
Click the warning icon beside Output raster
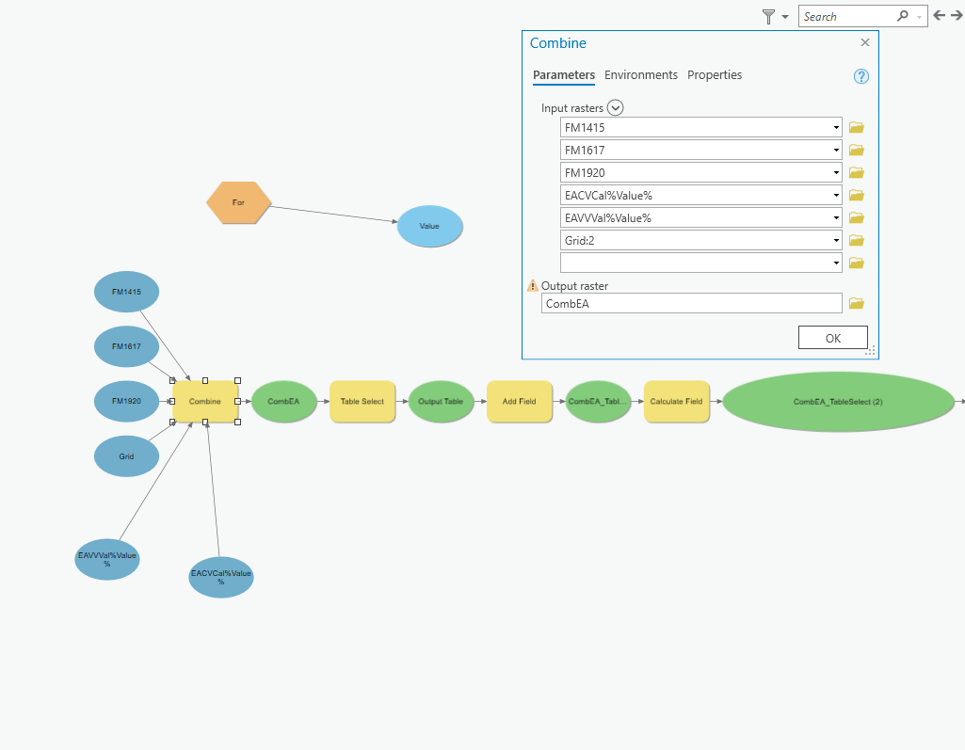click(x=534, y=285)
